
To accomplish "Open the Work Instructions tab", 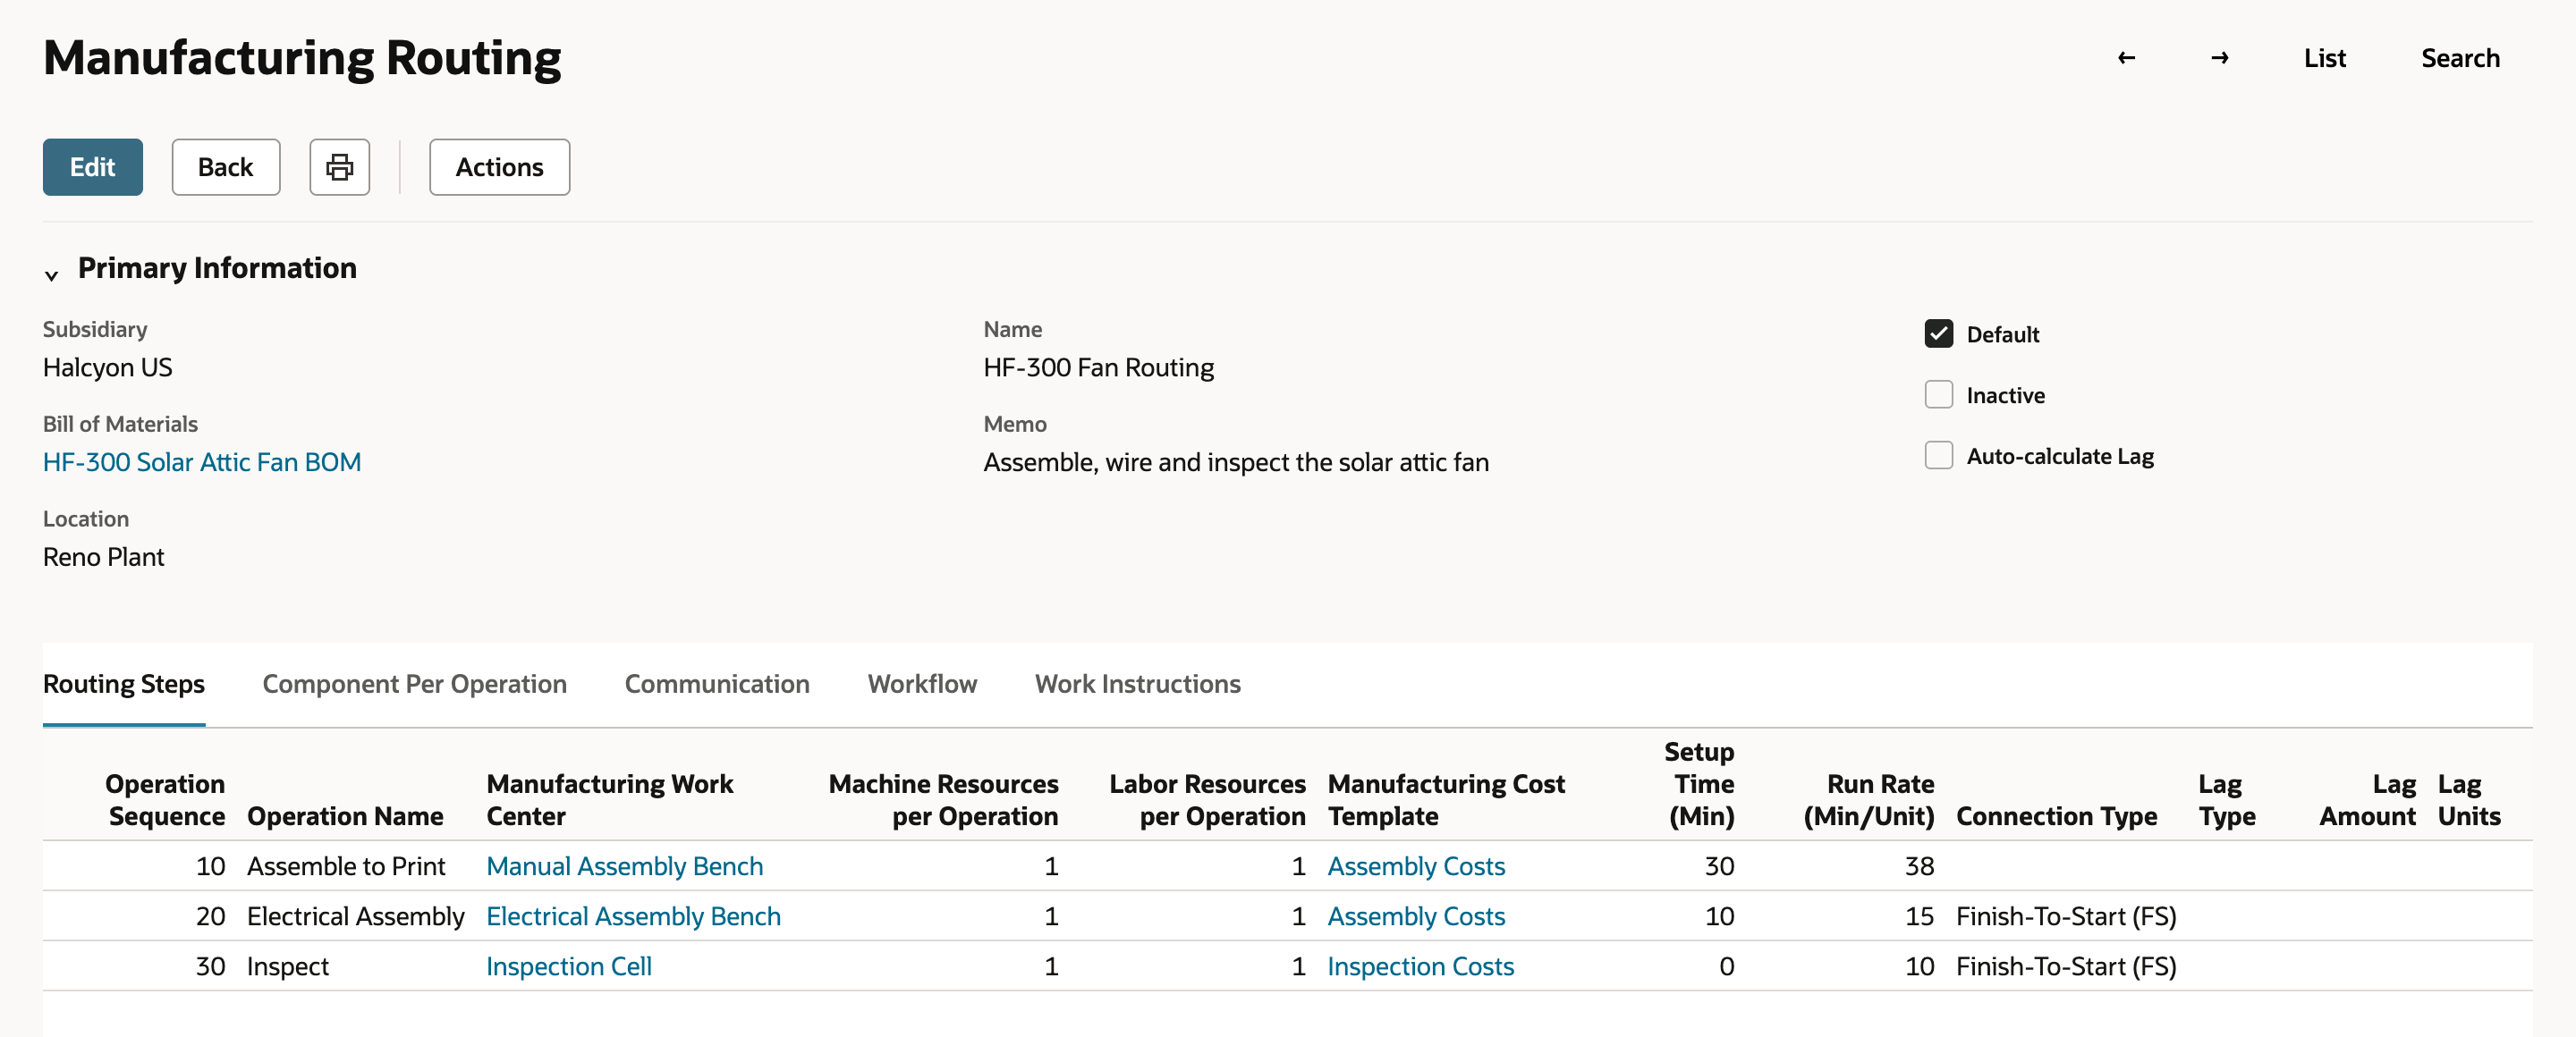I will coord(1137,683).
